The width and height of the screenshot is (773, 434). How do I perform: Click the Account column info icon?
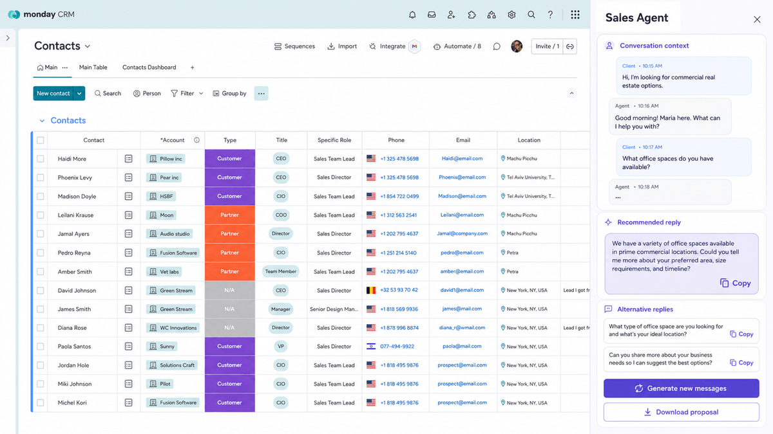pos(196,140)
